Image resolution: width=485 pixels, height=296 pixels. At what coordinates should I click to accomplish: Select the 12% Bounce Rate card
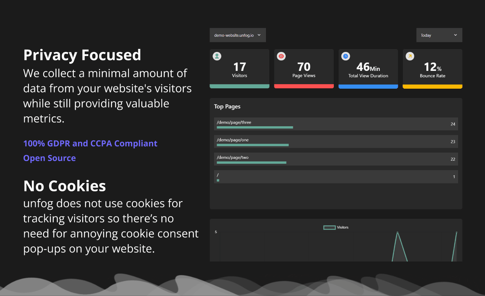[x=432, y=69]
